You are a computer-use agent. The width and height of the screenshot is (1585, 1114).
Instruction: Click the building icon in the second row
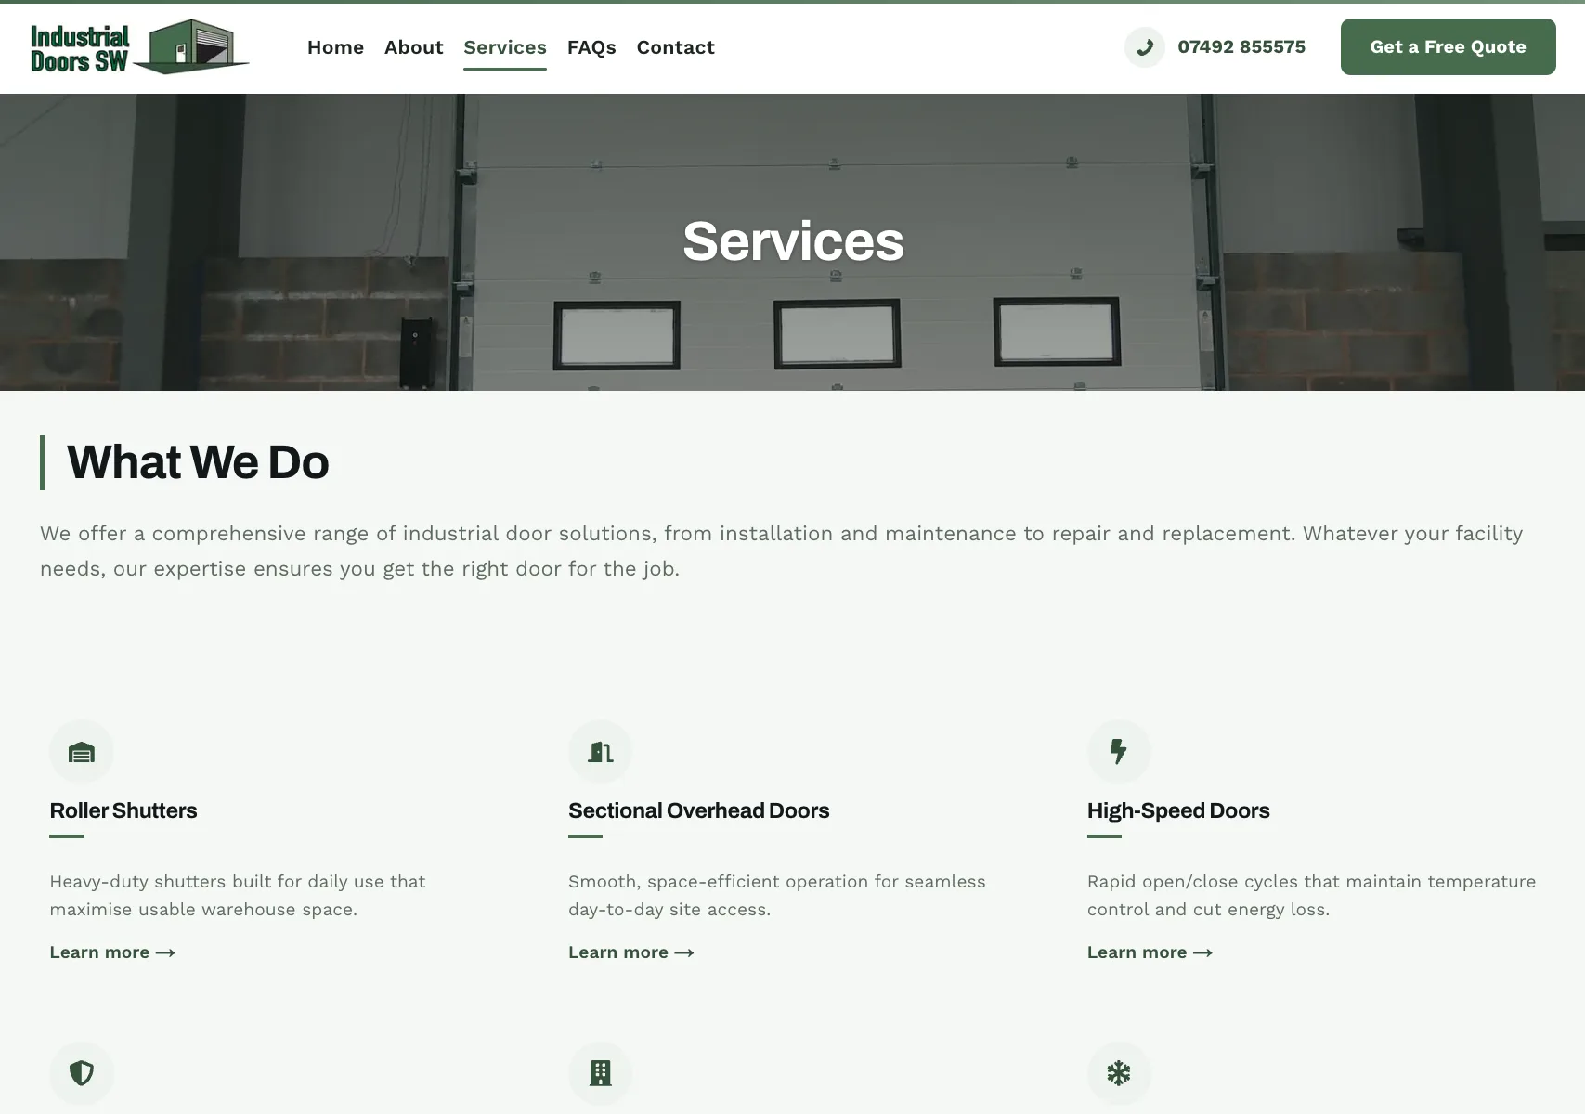click(x=601, y=1073)
